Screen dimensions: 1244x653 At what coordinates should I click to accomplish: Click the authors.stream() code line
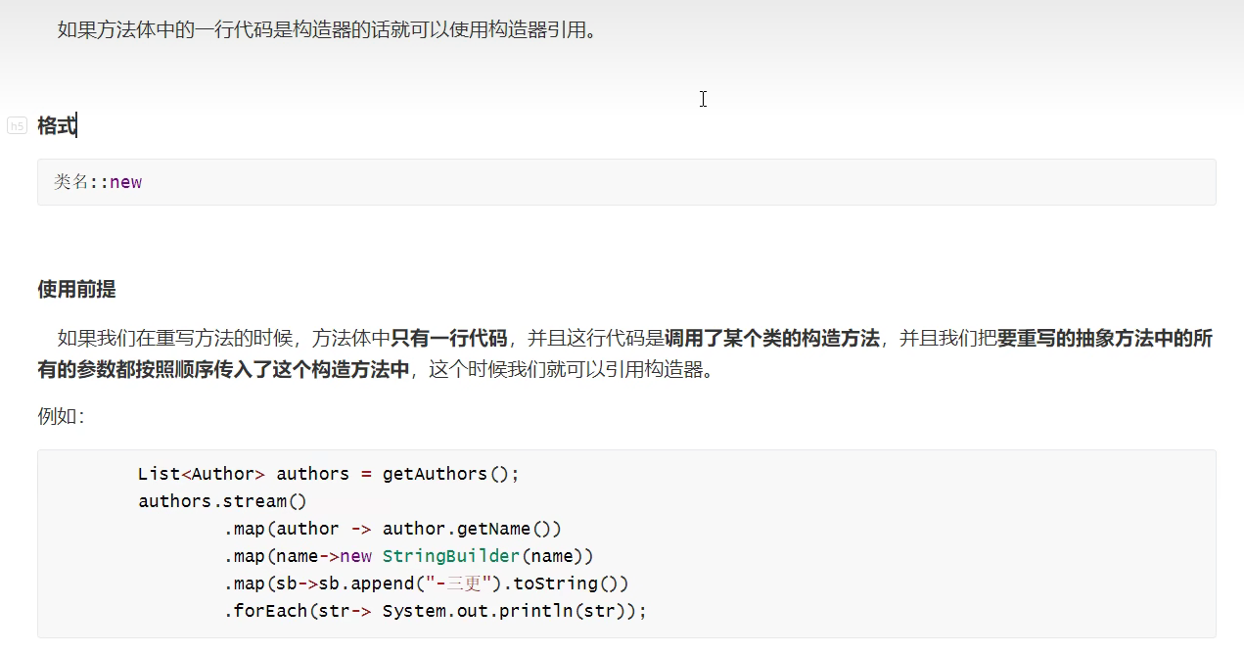click(222, 501)
